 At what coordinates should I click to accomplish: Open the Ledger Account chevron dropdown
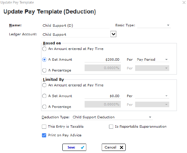point(113,34)
